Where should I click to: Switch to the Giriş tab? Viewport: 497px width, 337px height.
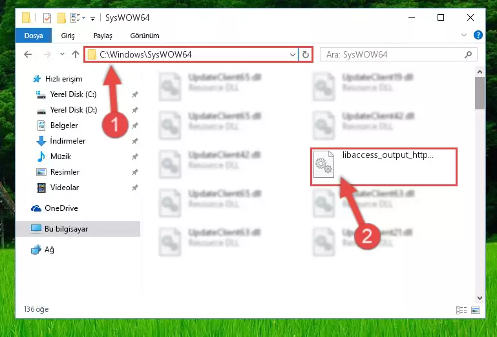[x=68, y=36]
